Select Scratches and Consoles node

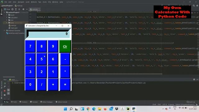(x=15, y=33)
